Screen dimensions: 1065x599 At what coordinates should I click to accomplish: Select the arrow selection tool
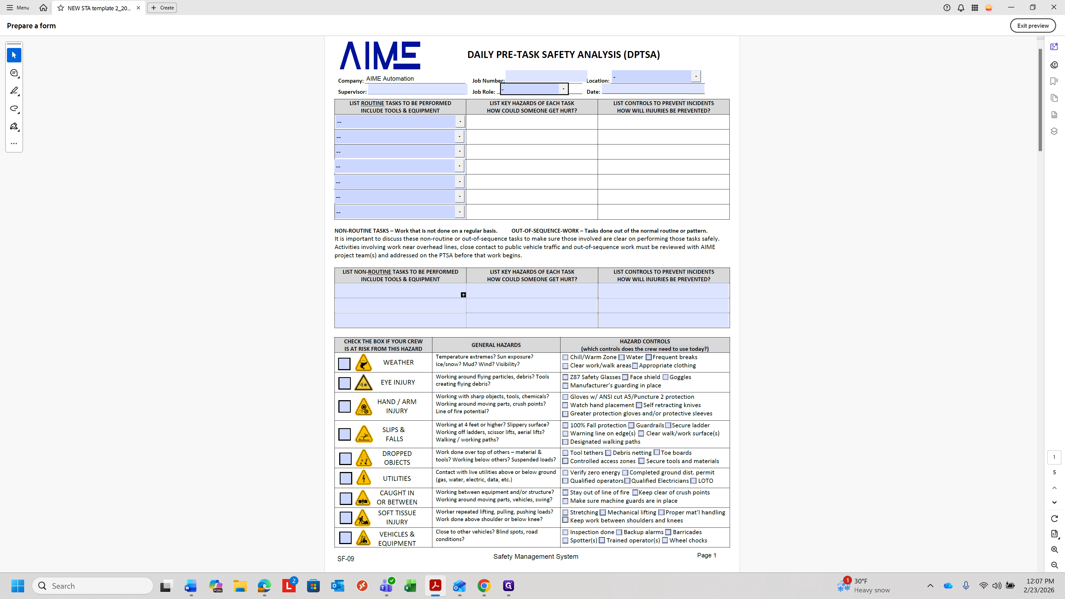[14, 55]
